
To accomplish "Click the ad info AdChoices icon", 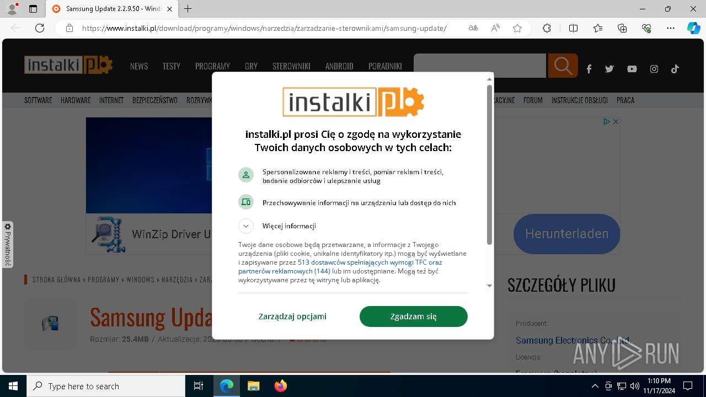I will [x=606, y=121].
